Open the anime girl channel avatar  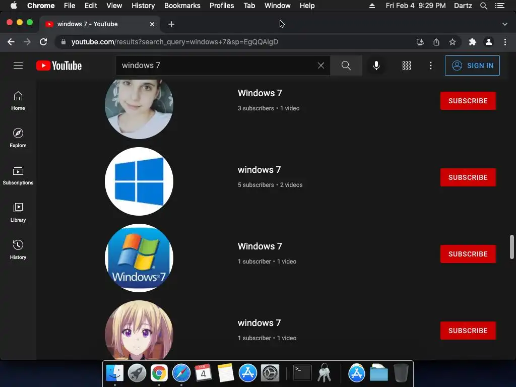tap(139, 330)
